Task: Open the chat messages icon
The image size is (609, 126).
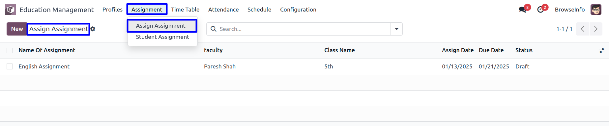Action: [522, 10]
